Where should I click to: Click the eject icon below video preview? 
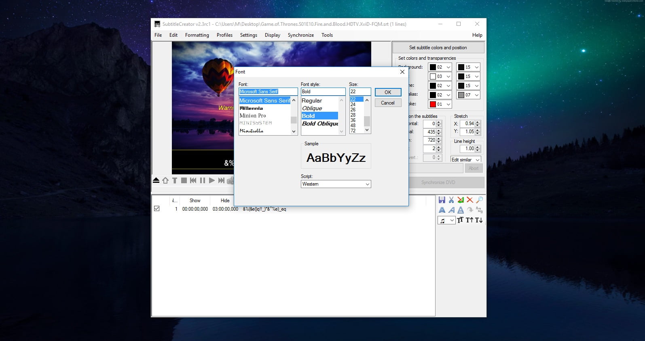point(156,180)
